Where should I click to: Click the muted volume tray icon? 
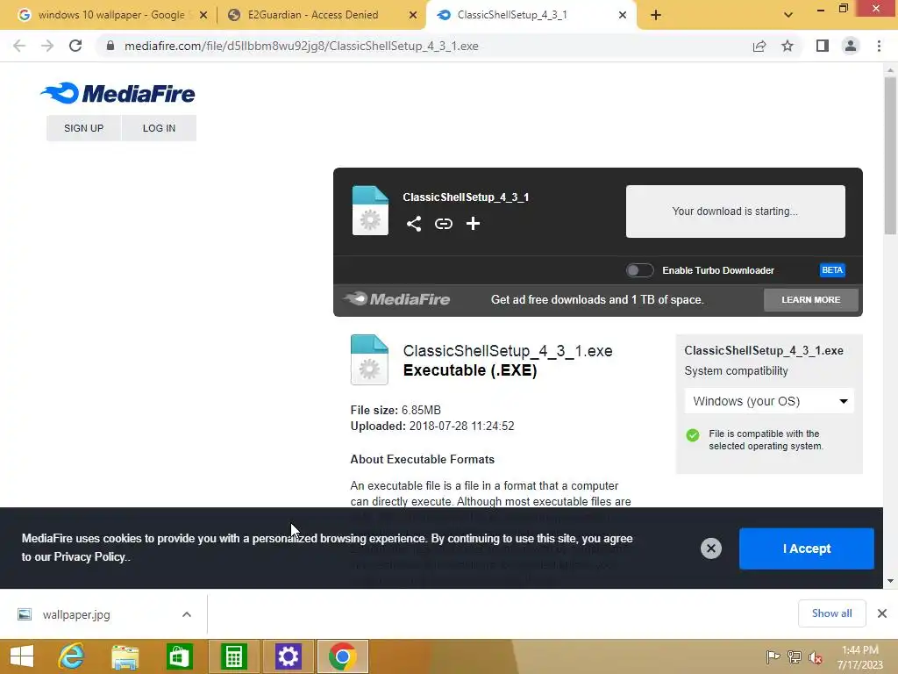[816, 657]
